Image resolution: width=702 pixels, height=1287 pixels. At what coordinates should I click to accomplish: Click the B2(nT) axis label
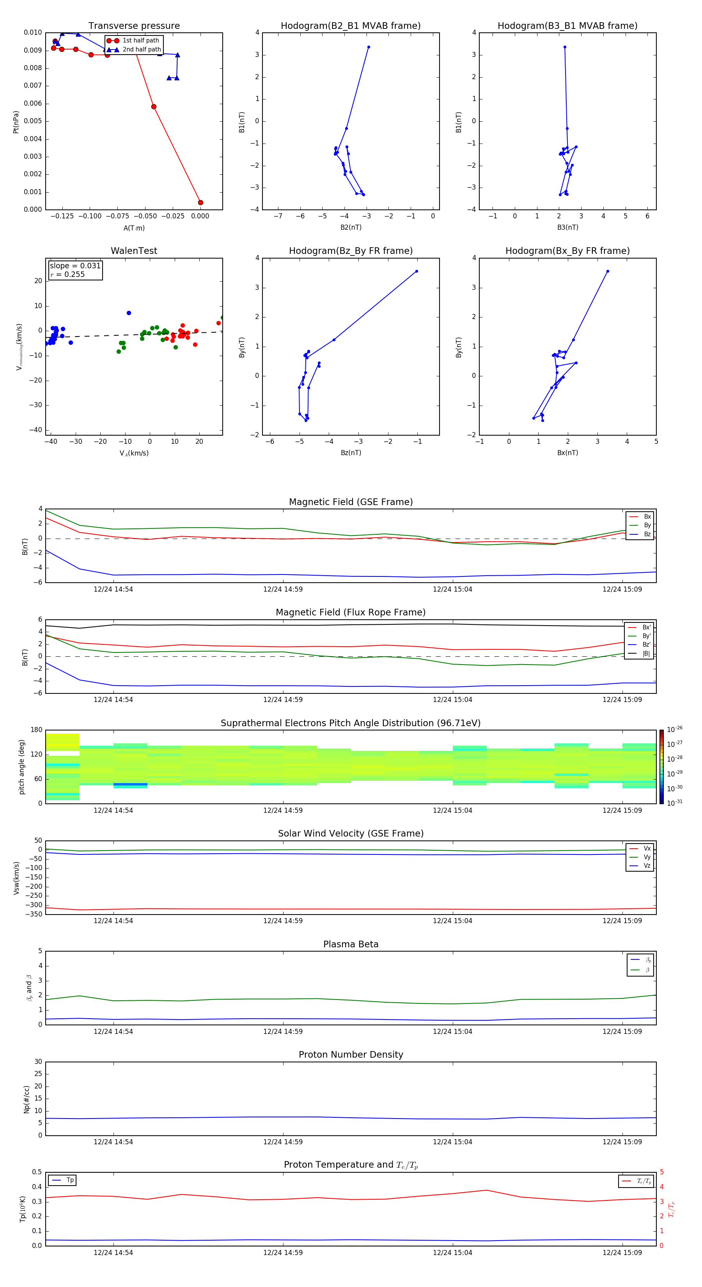click(x=351, y=228)
